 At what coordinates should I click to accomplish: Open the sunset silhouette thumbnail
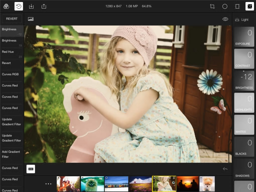pyautogui.click(x=187, y=184)
